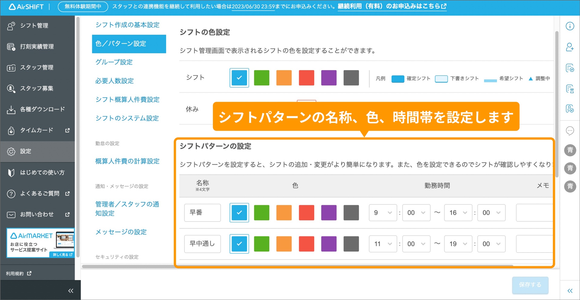
Task: Go to スタッフ募集 section
Action: point(36,88)
